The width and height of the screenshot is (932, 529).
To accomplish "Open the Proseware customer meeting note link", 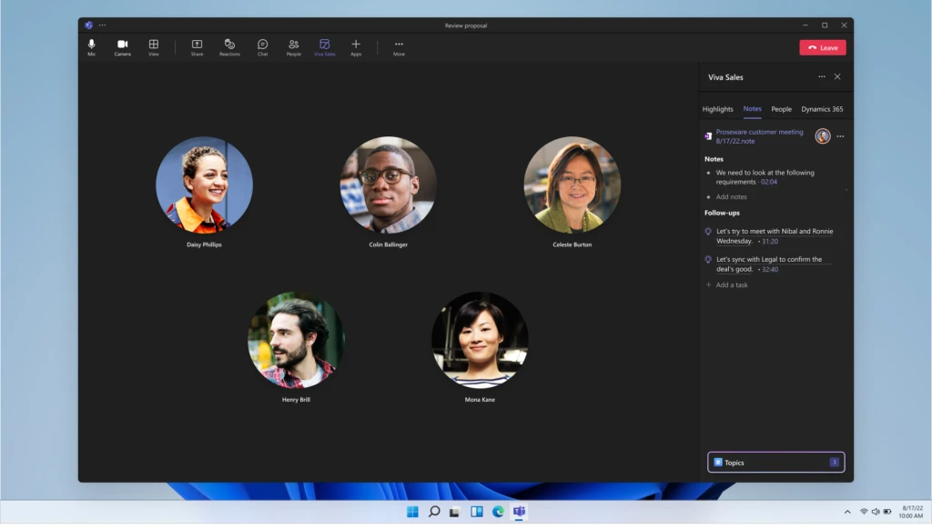I will click(x=759, y=132).
